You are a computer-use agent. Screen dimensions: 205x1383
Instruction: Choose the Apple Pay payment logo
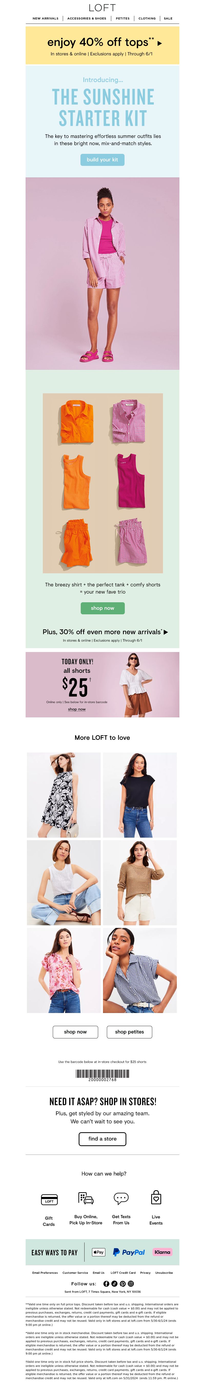click(98, 1252)
